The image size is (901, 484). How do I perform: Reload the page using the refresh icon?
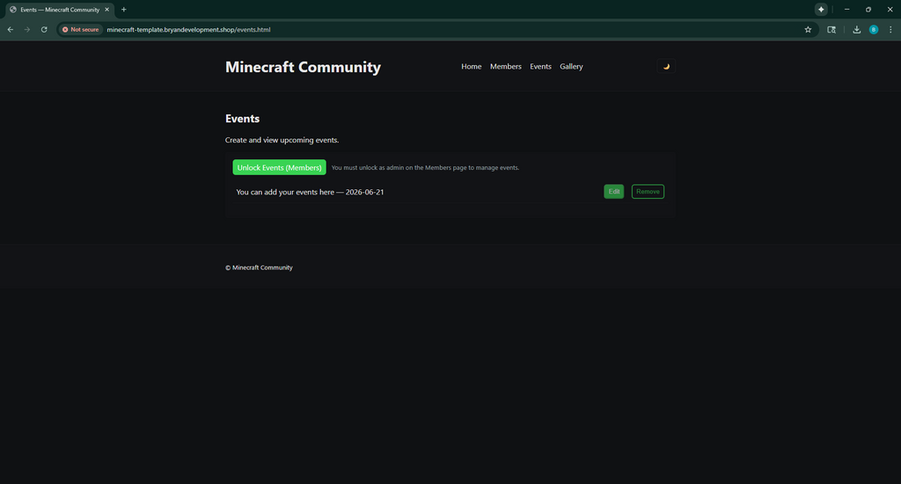[44, 29]
